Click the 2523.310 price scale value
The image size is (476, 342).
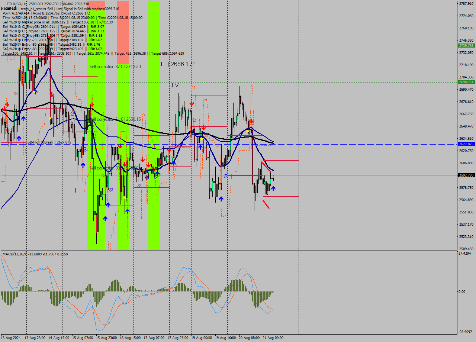click(466, 236)
